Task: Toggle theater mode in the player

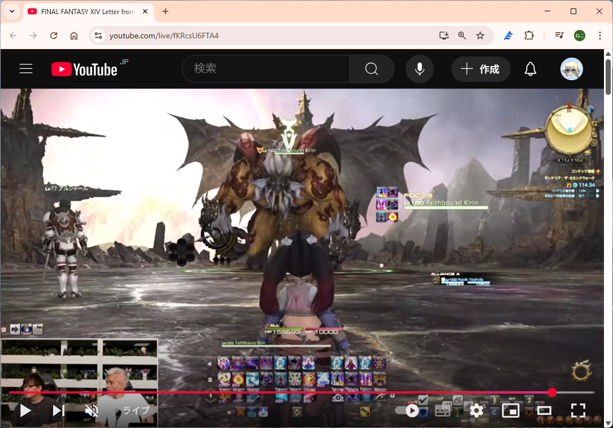Action: [x=544, y=410]
